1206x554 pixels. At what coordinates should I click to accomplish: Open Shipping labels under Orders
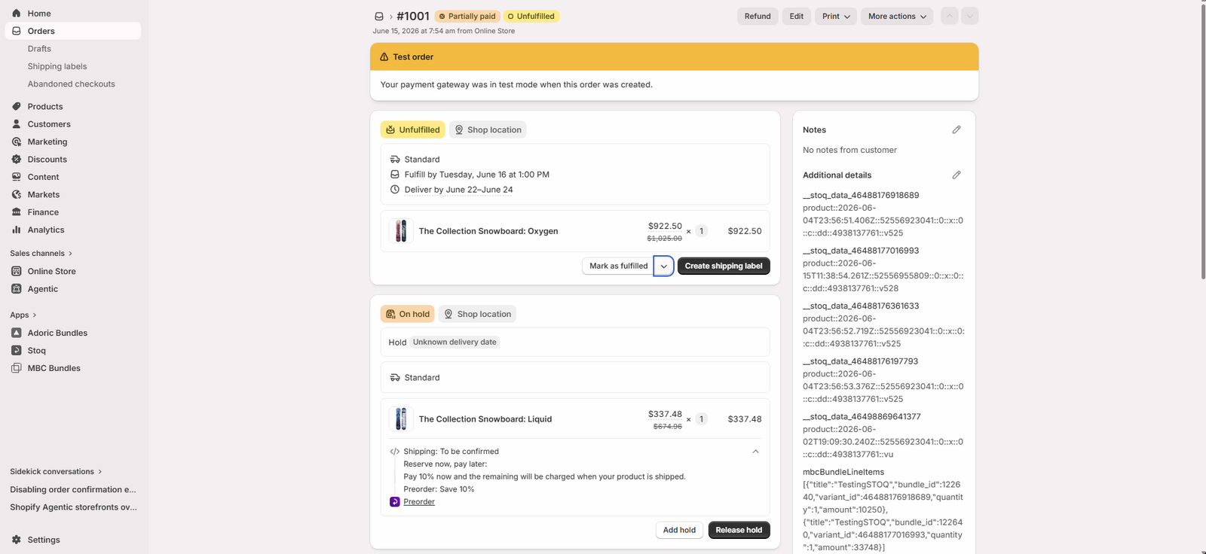tap(57, 66)
